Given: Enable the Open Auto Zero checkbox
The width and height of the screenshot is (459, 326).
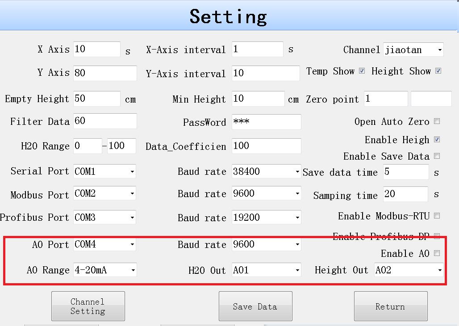Looking at the screenshot, I should pos(437,121).
